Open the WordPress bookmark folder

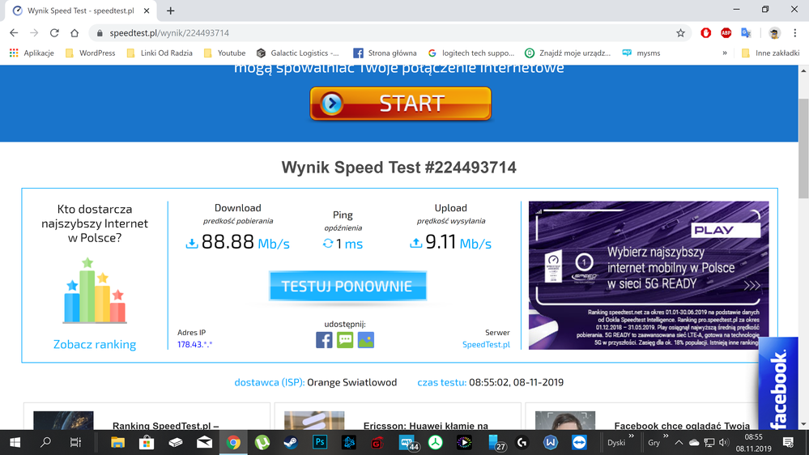tap(90, 53)
